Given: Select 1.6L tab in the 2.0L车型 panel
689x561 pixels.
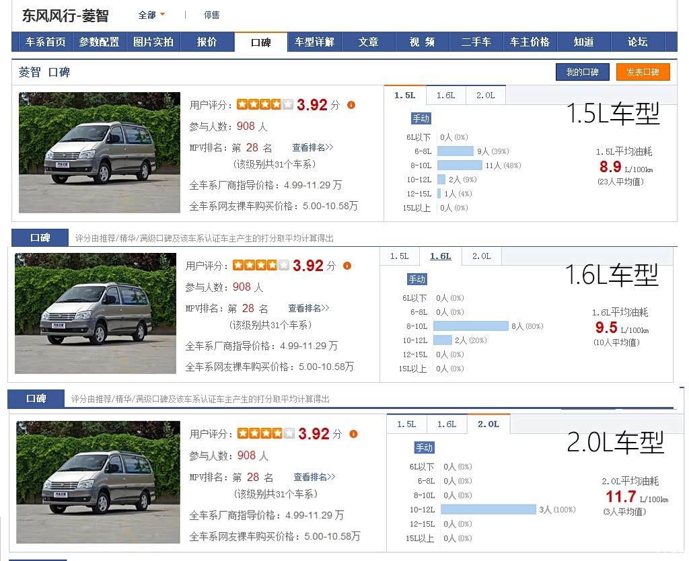Looking at the screenshot, I should click(x=447, y=424).
